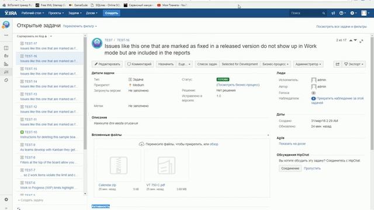
Task: Open the Задачи menu
Action: (75, 13)
